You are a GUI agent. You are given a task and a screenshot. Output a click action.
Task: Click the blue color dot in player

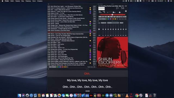click(x=109, y=19)
